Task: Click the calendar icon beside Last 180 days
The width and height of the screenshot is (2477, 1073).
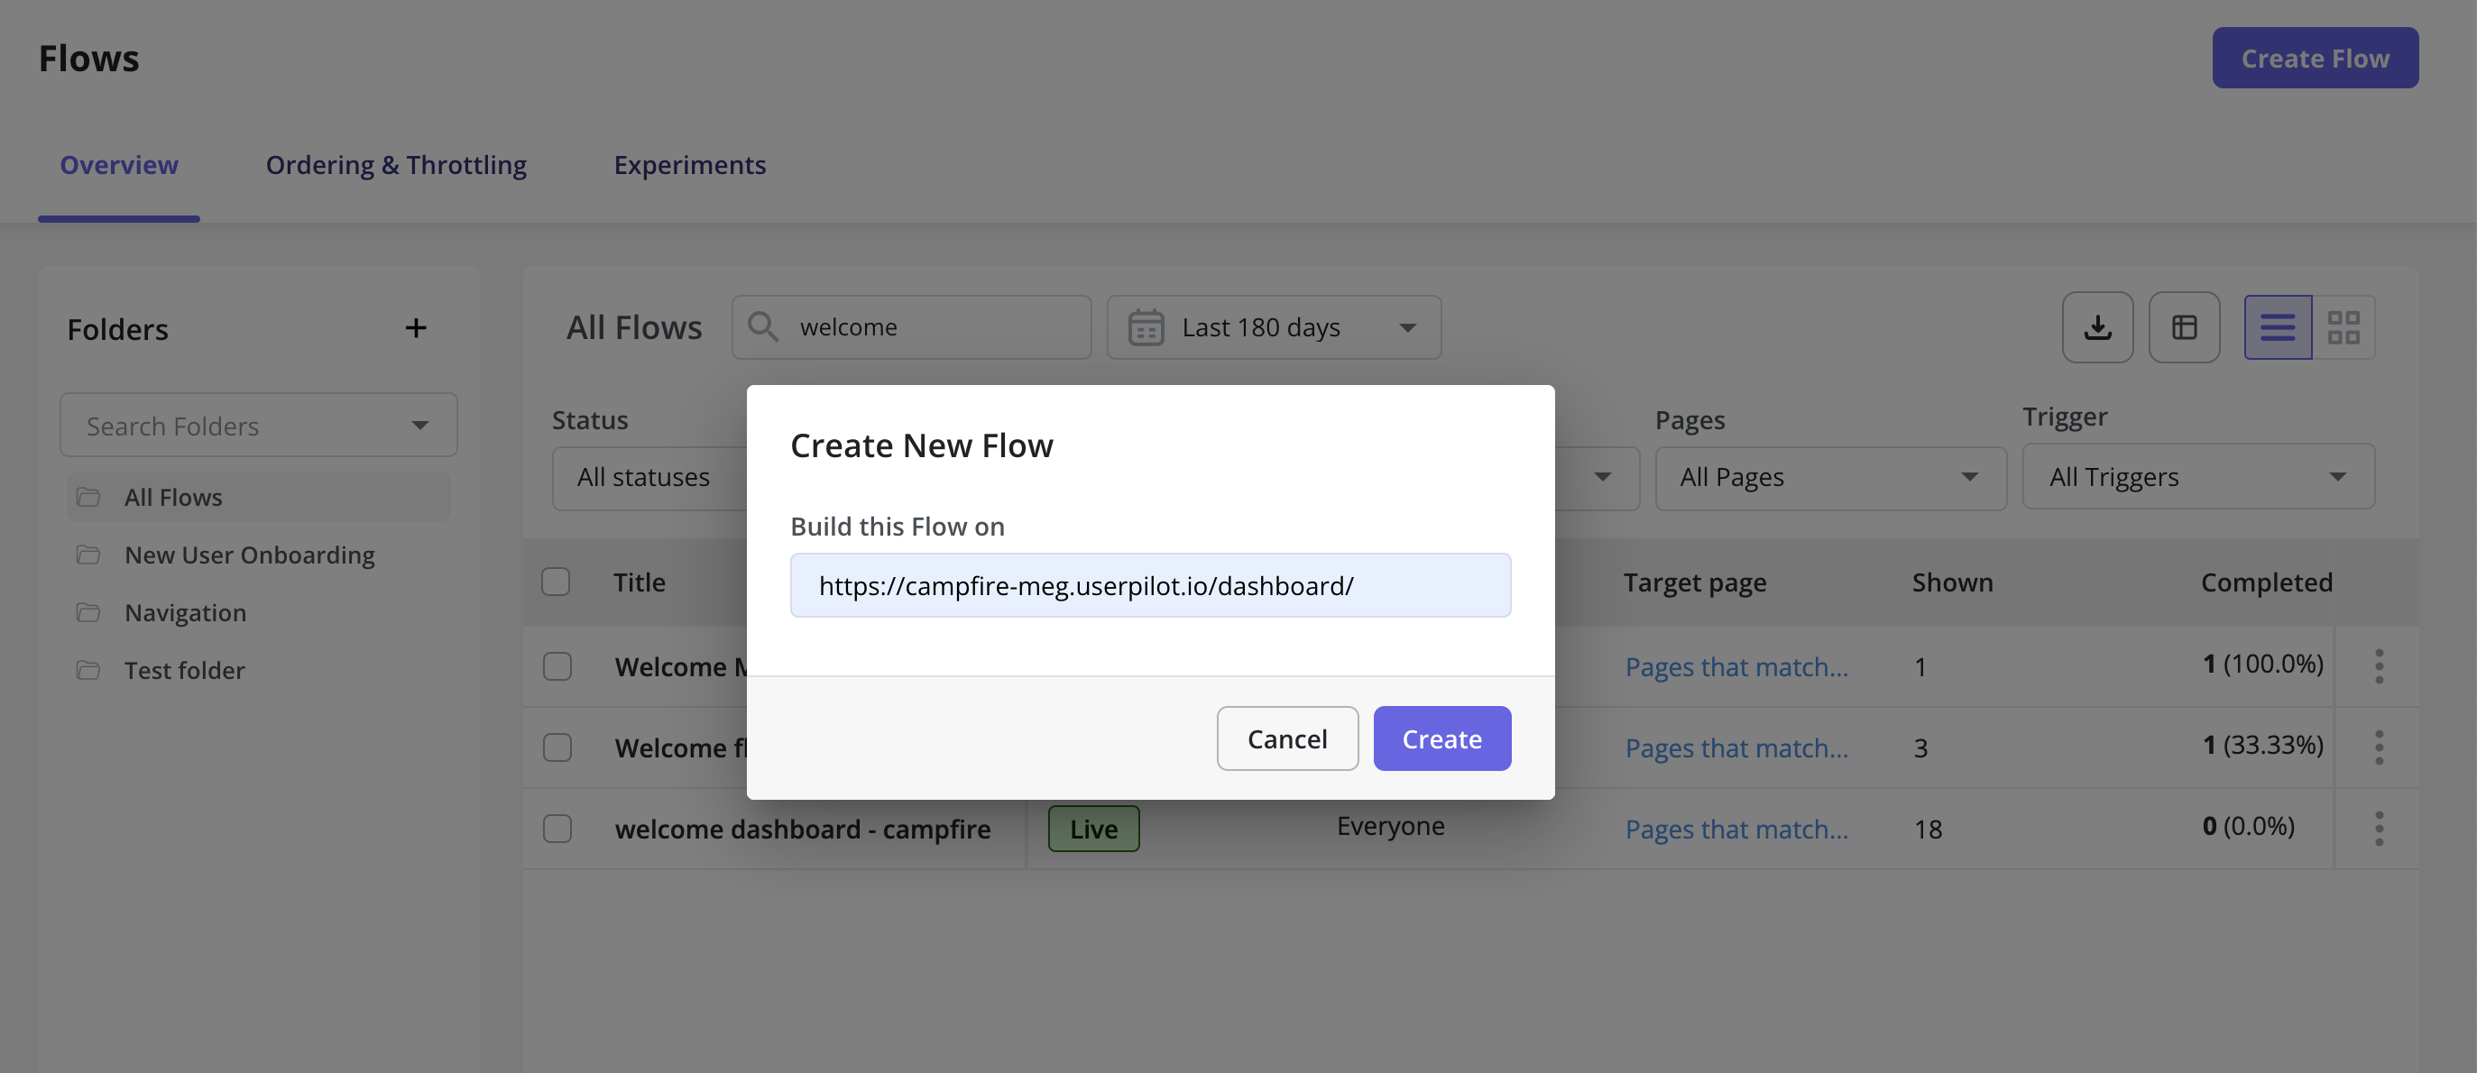Action: (1146, 327)
